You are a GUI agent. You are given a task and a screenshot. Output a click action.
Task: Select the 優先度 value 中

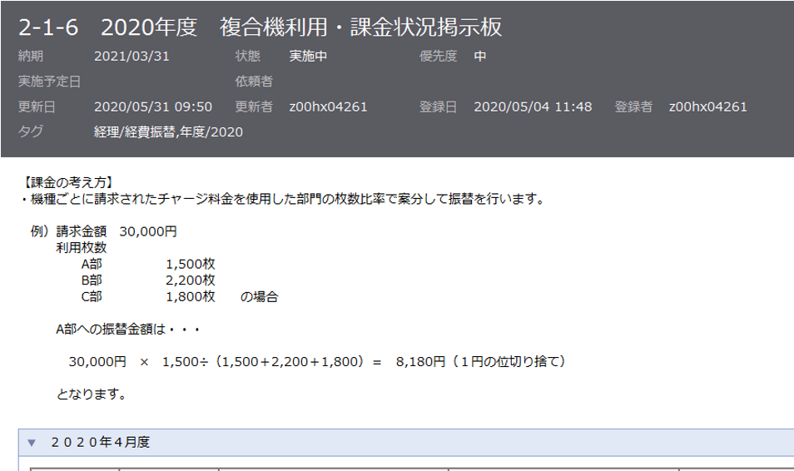(x=480, y=57)
